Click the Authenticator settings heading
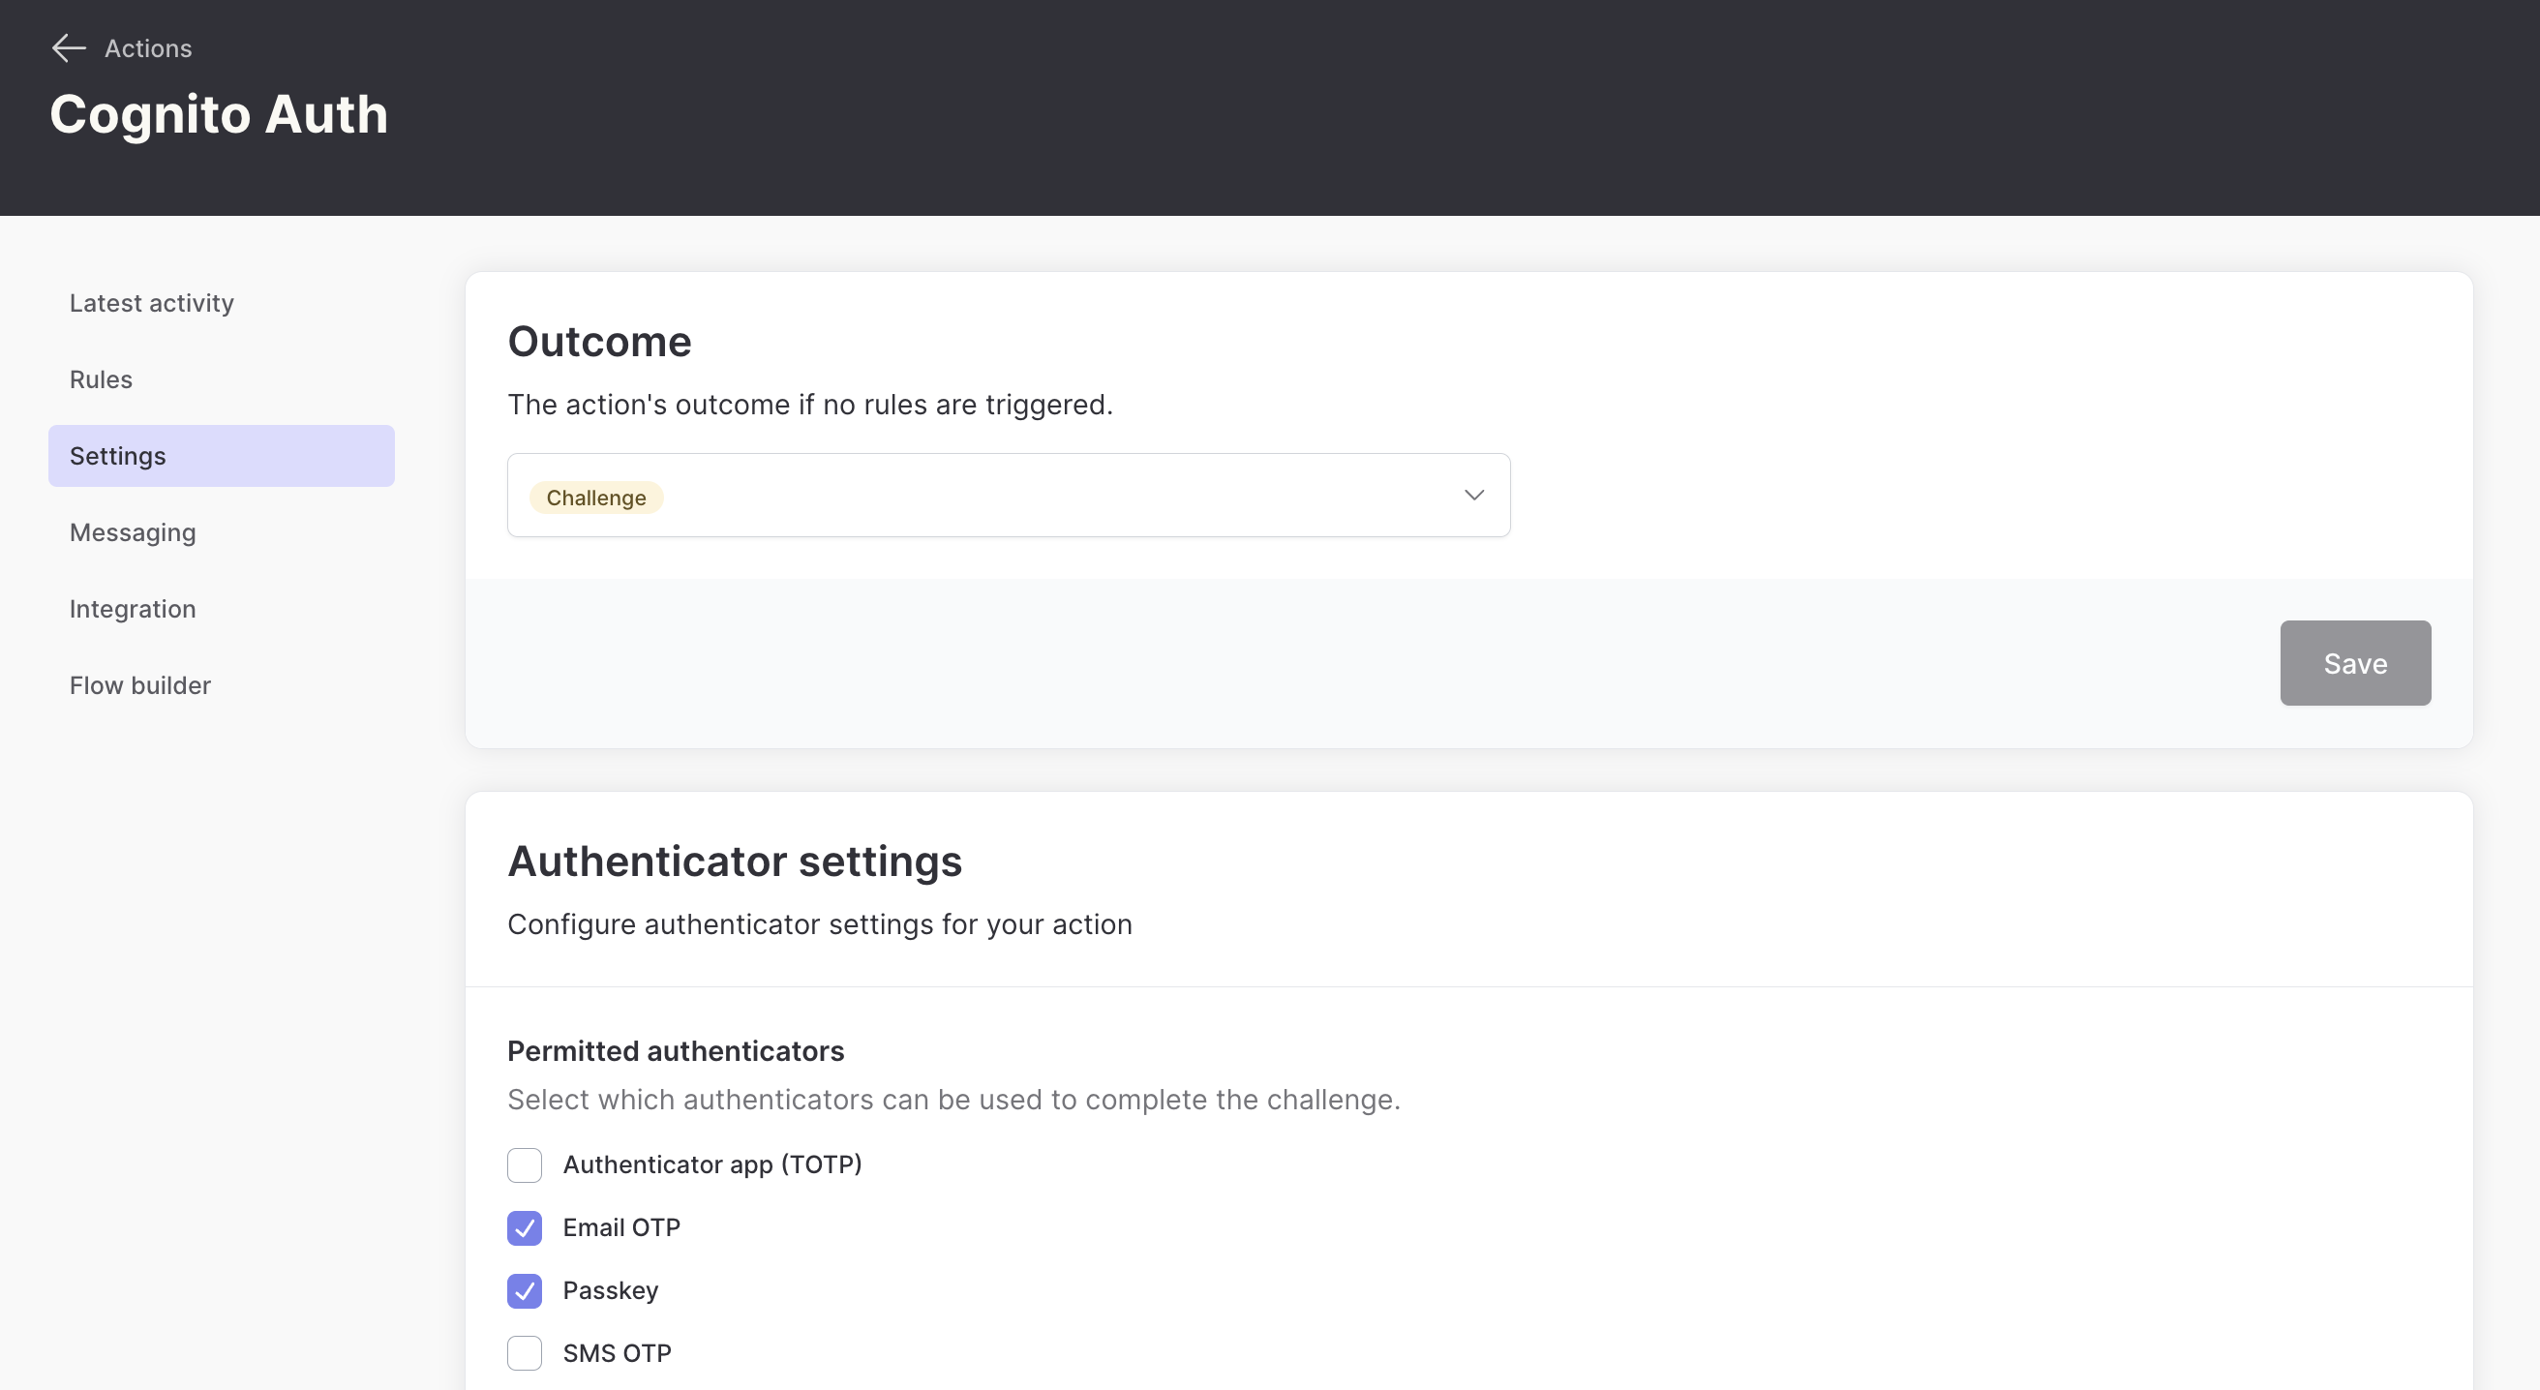 735,861
